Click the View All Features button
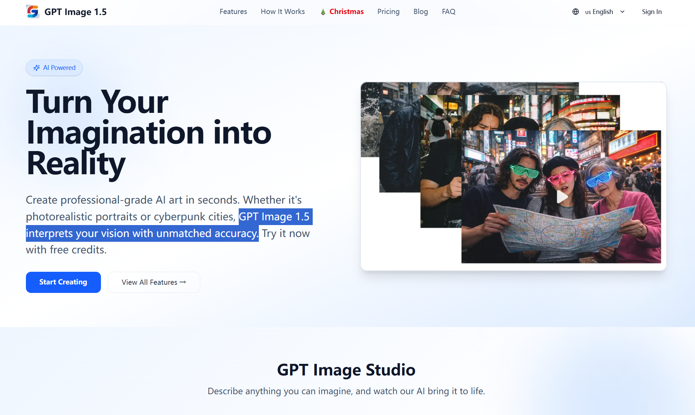This screenshot has width=695, height=415. (x=154, y=282)
